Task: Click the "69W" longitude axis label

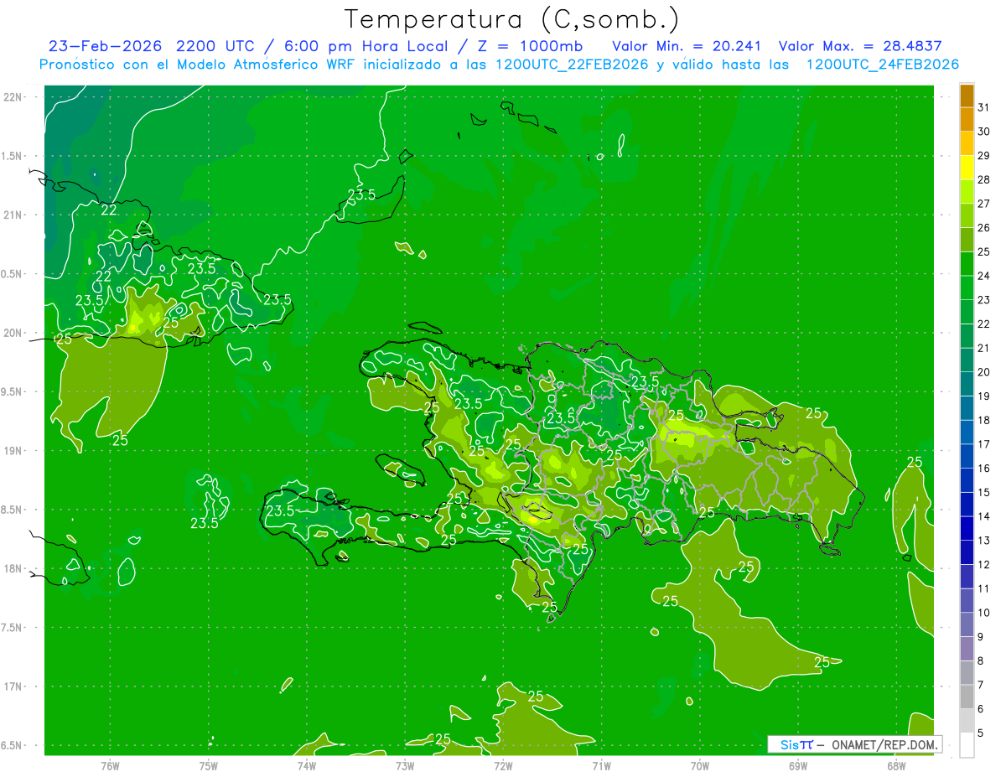Action: click(798, 765)
